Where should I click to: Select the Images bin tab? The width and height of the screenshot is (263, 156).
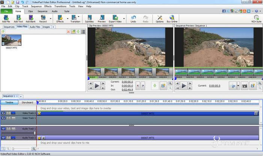(x=46, y=27)
